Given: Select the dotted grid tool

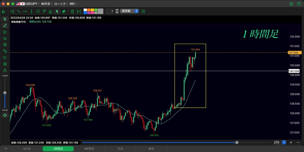Looking at the screenshot, I should 38,11.
